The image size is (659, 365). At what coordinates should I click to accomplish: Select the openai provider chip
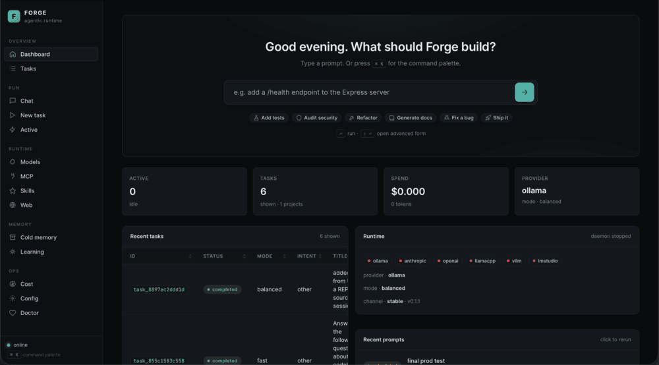point(447,261)
